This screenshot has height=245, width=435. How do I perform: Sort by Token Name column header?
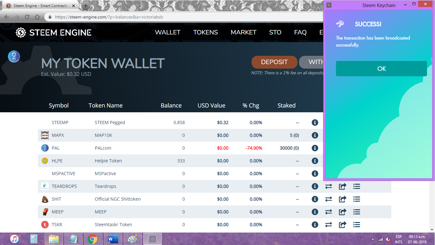pos(105,106)
